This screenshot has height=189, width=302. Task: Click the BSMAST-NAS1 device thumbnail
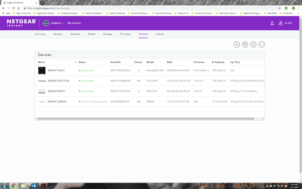coord(42,70)
